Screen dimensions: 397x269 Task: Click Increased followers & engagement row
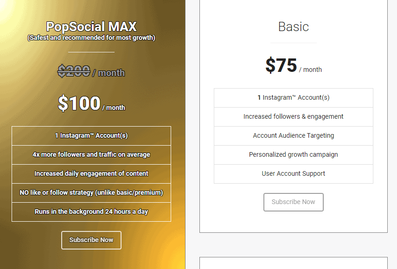(294, 117)
